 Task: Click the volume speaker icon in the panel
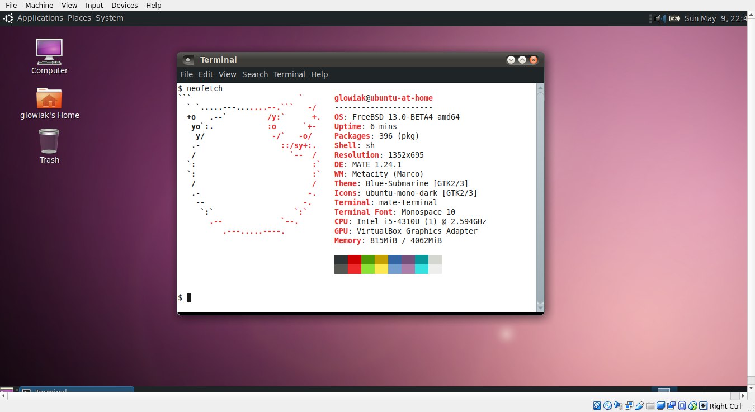(x=660, y=18)
